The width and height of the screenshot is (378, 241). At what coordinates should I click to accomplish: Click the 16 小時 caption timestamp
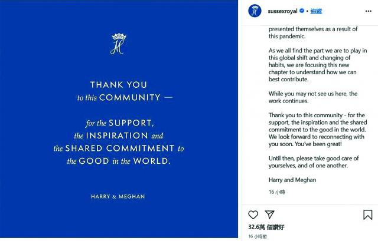point(277,192)
